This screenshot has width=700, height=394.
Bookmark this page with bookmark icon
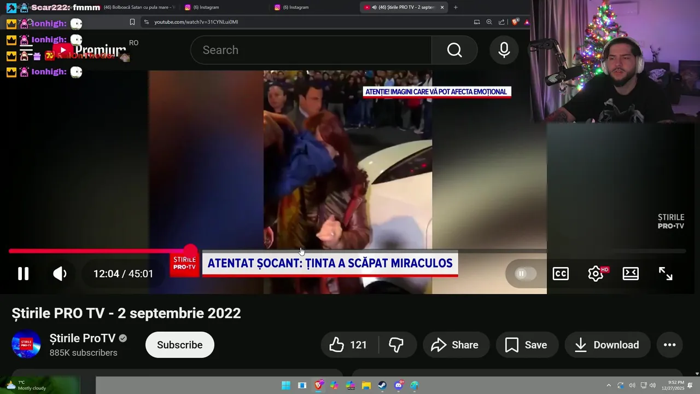point(132,22)
